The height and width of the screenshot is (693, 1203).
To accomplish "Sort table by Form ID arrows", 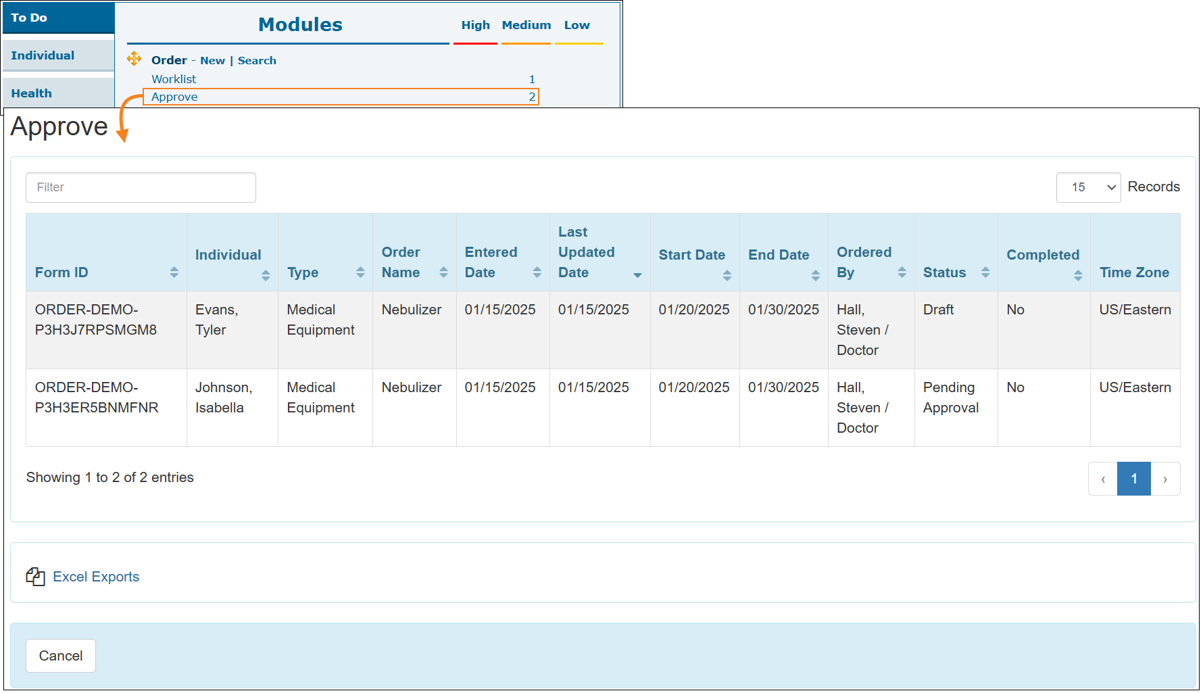I will click(x=174, y=272).
